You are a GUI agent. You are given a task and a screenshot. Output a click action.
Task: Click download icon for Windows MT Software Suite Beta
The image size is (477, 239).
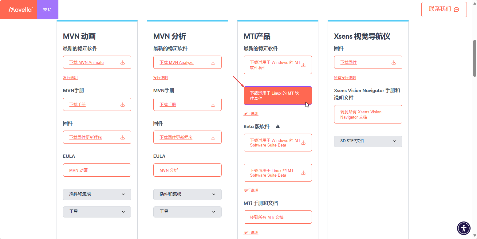(x=303, y=143)
